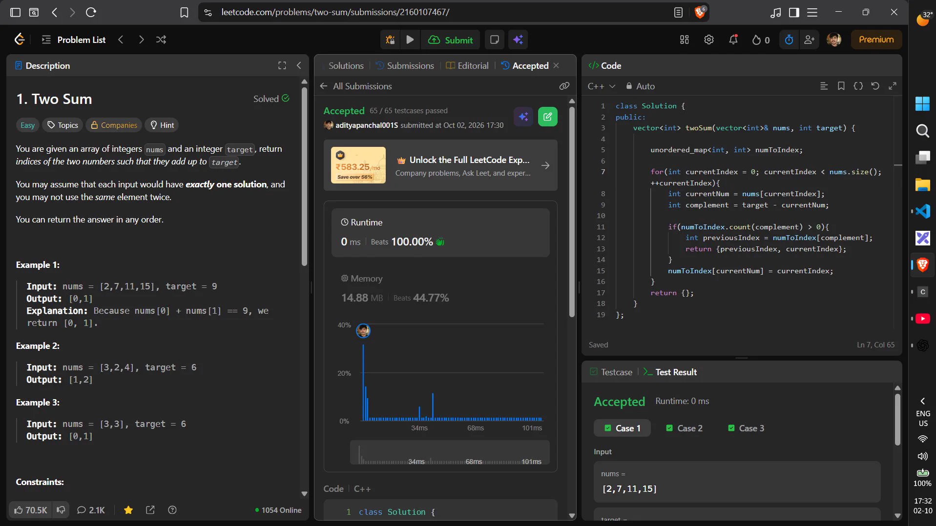Expand the Companies tag
Screen dimensions: 936x526
point(114,125)
